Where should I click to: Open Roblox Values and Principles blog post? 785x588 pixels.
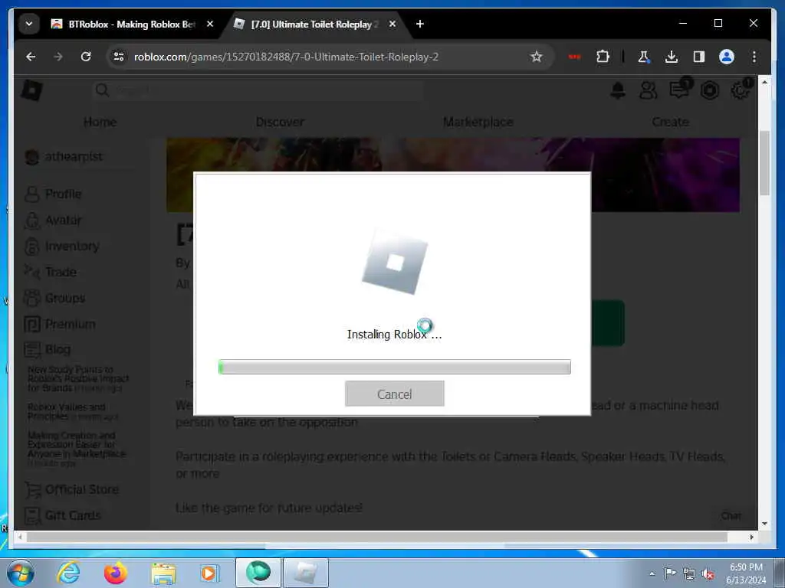click(x=73, y=411)
